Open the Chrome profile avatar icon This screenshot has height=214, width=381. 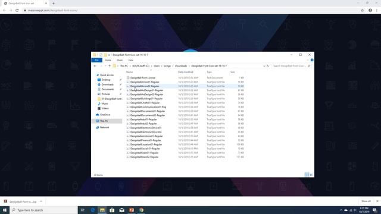click(x=370, y=11)
